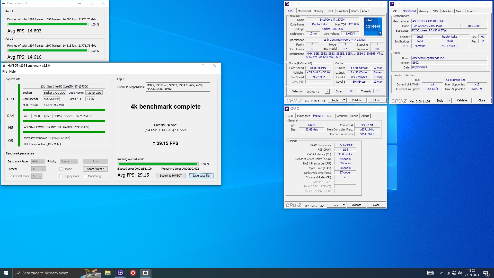Switch to Bench tab in CPU-Z CPU window
Image resolution: width=494 pixels, height=278 pixels.
(x=355, y=11)
